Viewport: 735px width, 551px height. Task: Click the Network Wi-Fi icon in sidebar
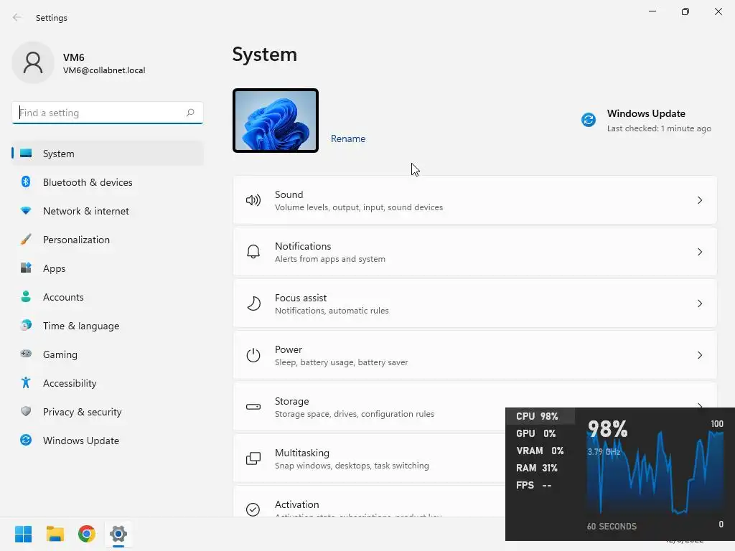tap(26, 211)
